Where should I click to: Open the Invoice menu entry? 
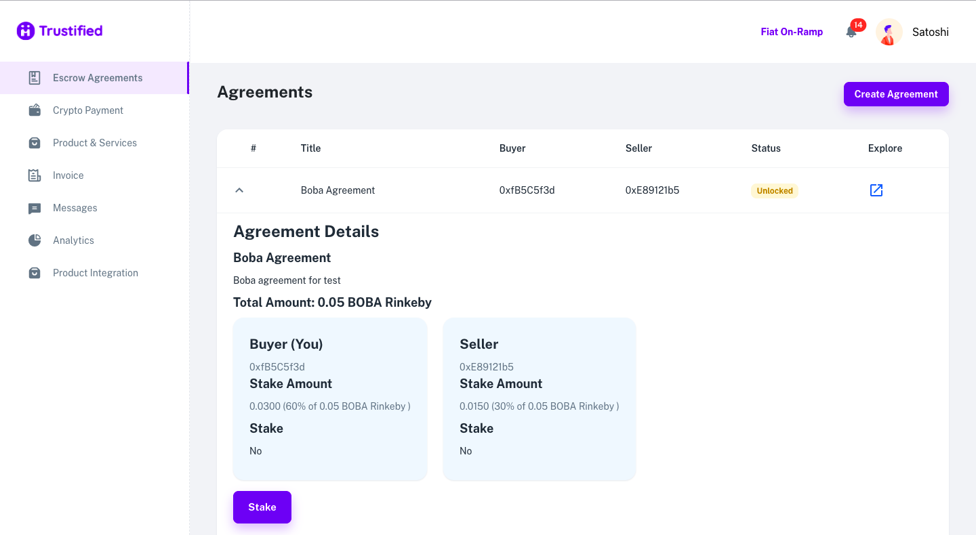click(x=94, y=175)
